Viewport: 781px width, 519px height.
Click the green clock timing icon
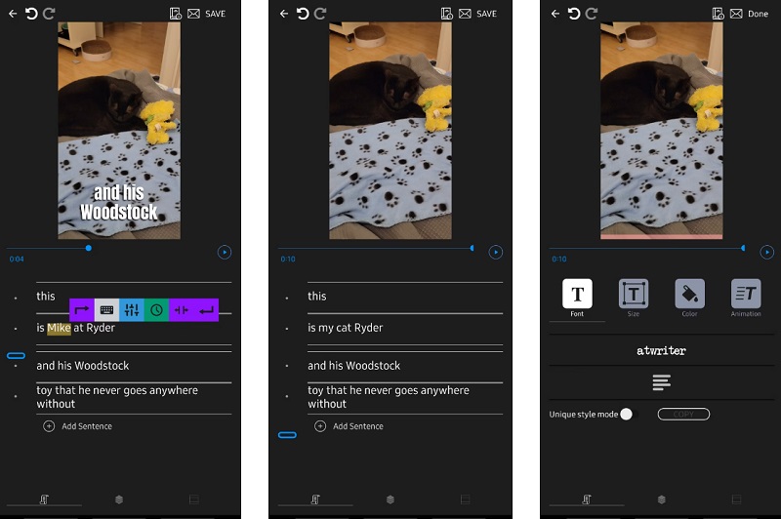click(x=156, y=310)
